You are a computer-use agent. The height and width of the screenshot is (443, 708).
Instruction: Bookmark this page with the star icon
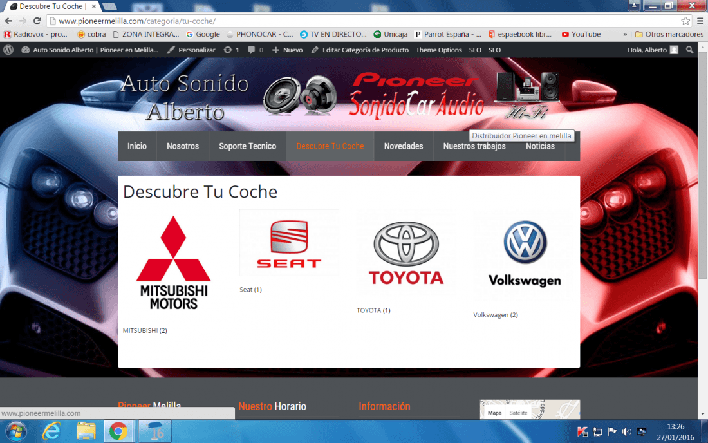click(x=685, y=21)
